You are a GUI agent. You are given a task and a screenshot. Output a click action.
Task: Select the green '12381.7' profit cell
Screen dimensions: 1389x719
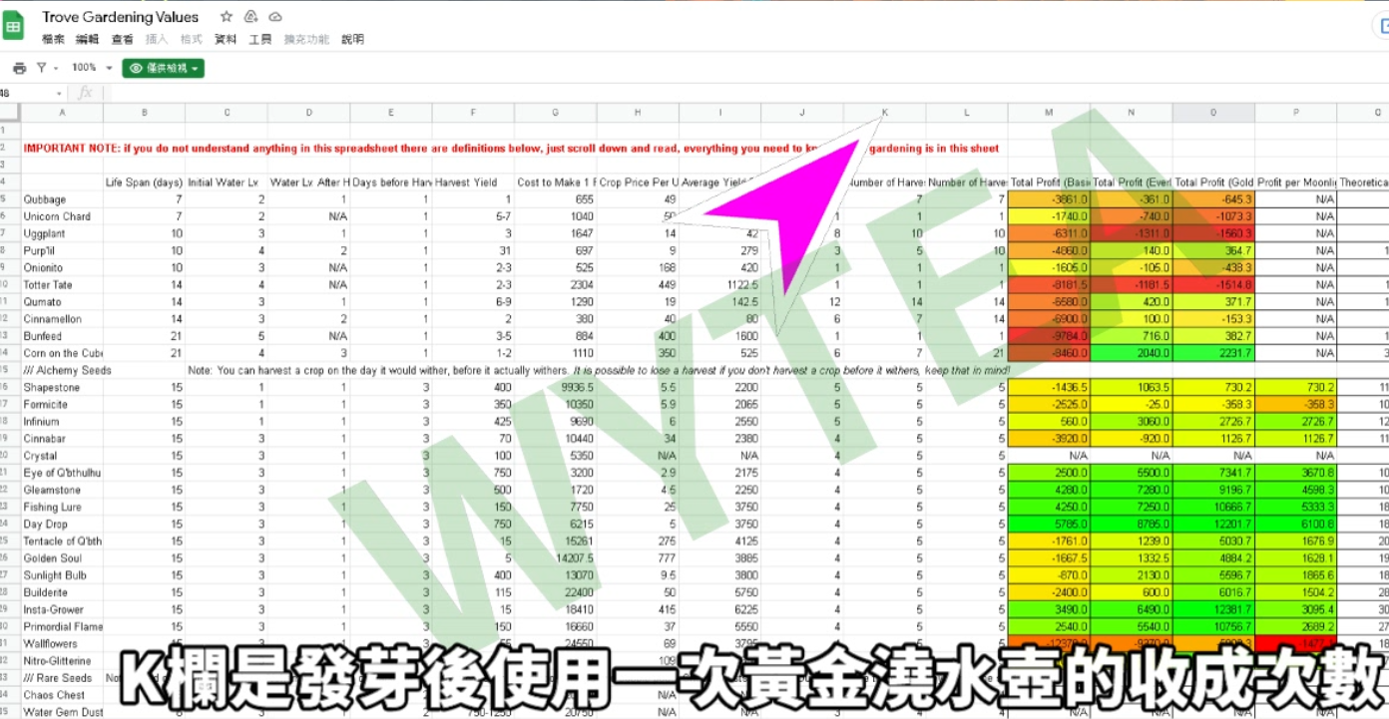[1213, 609]
